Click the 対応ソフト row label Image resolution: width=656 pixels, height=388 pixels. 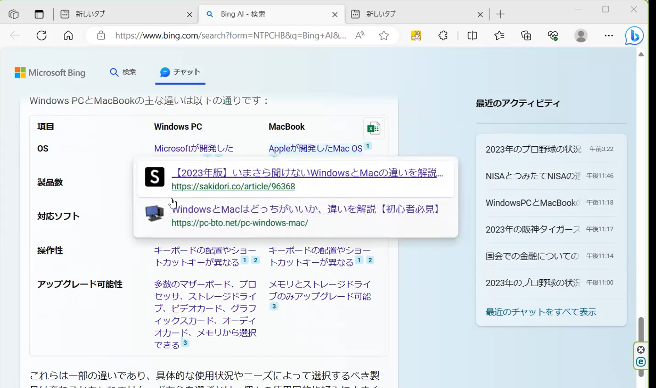pos(58,216)
